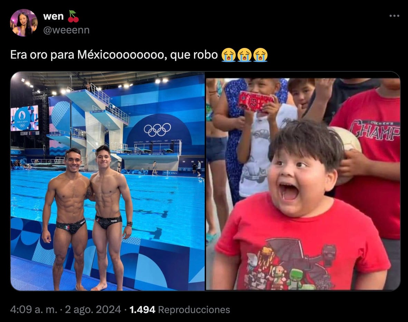Open the three-dot more options menu

point(394,16)
